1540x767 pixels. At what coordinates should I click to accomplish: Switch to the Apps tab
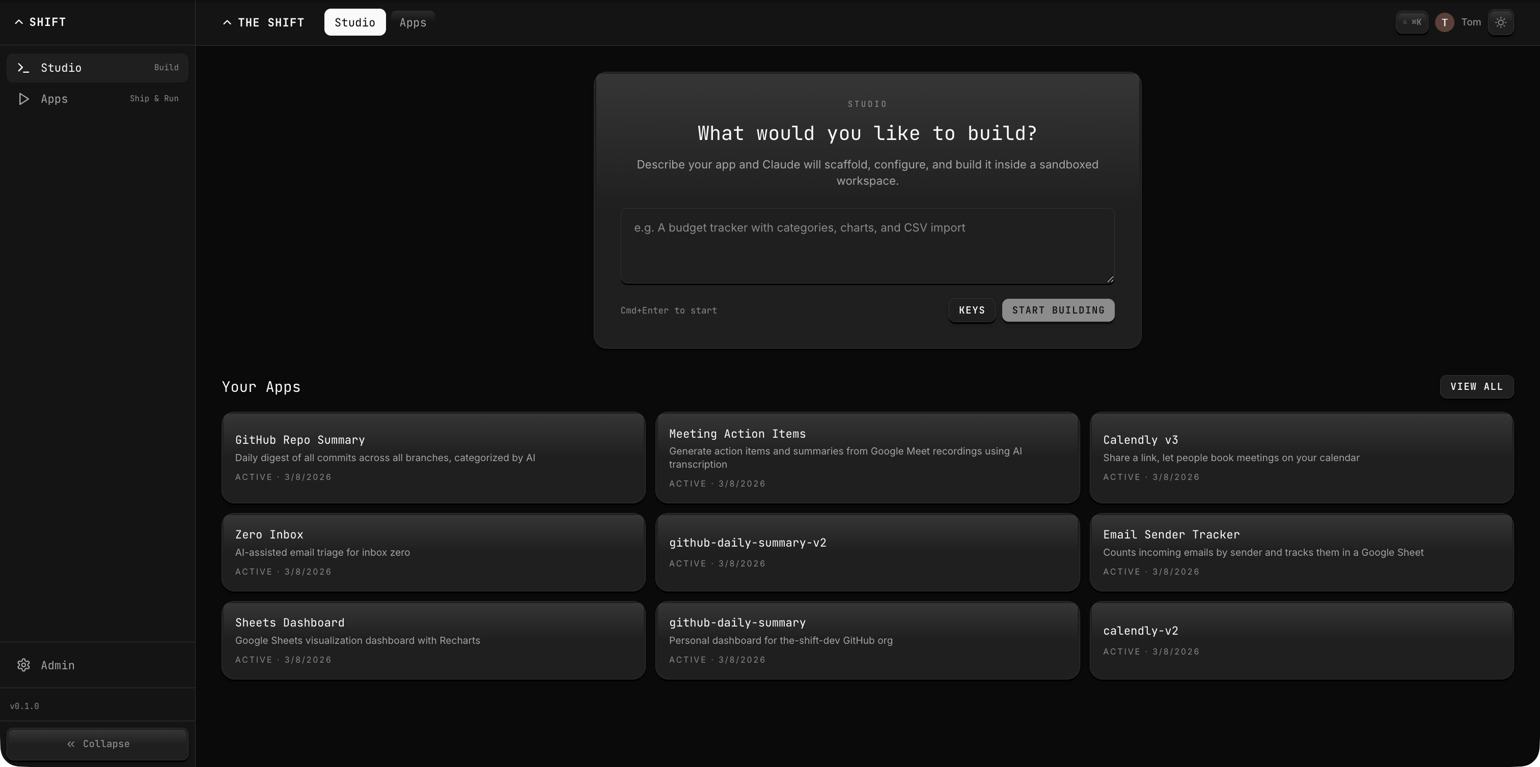[x=413, y=21]
